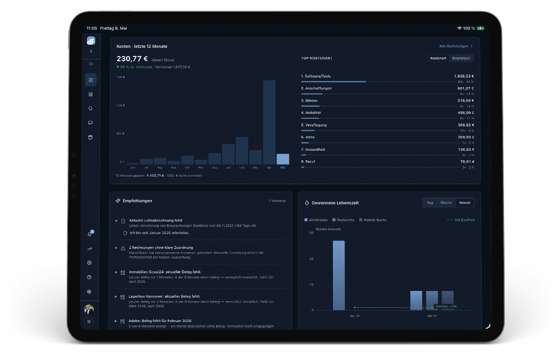The height and width of the screenshot is (357, 552).
Task: Click the Feb bar in cost chart
Action: (x=242, y=151)
